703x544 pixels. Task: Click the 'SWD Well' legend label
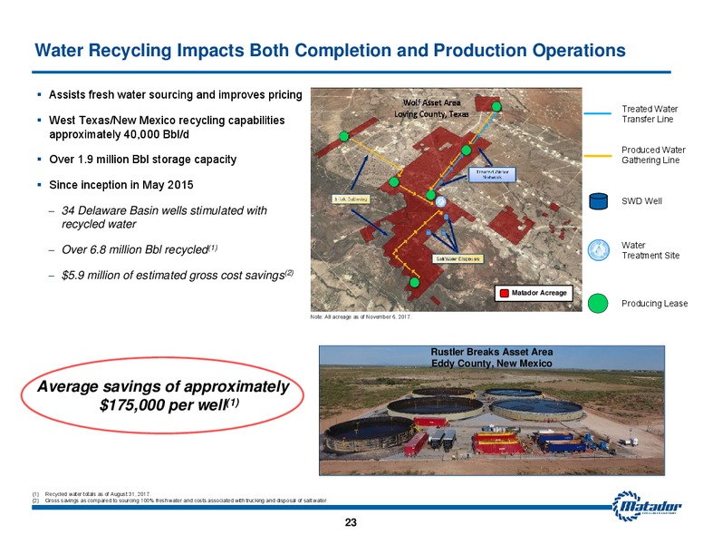point(641,201)
